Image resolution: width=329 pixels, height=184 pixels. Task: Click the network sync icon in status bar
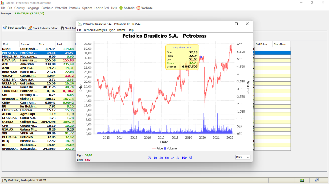pos(316,180)
